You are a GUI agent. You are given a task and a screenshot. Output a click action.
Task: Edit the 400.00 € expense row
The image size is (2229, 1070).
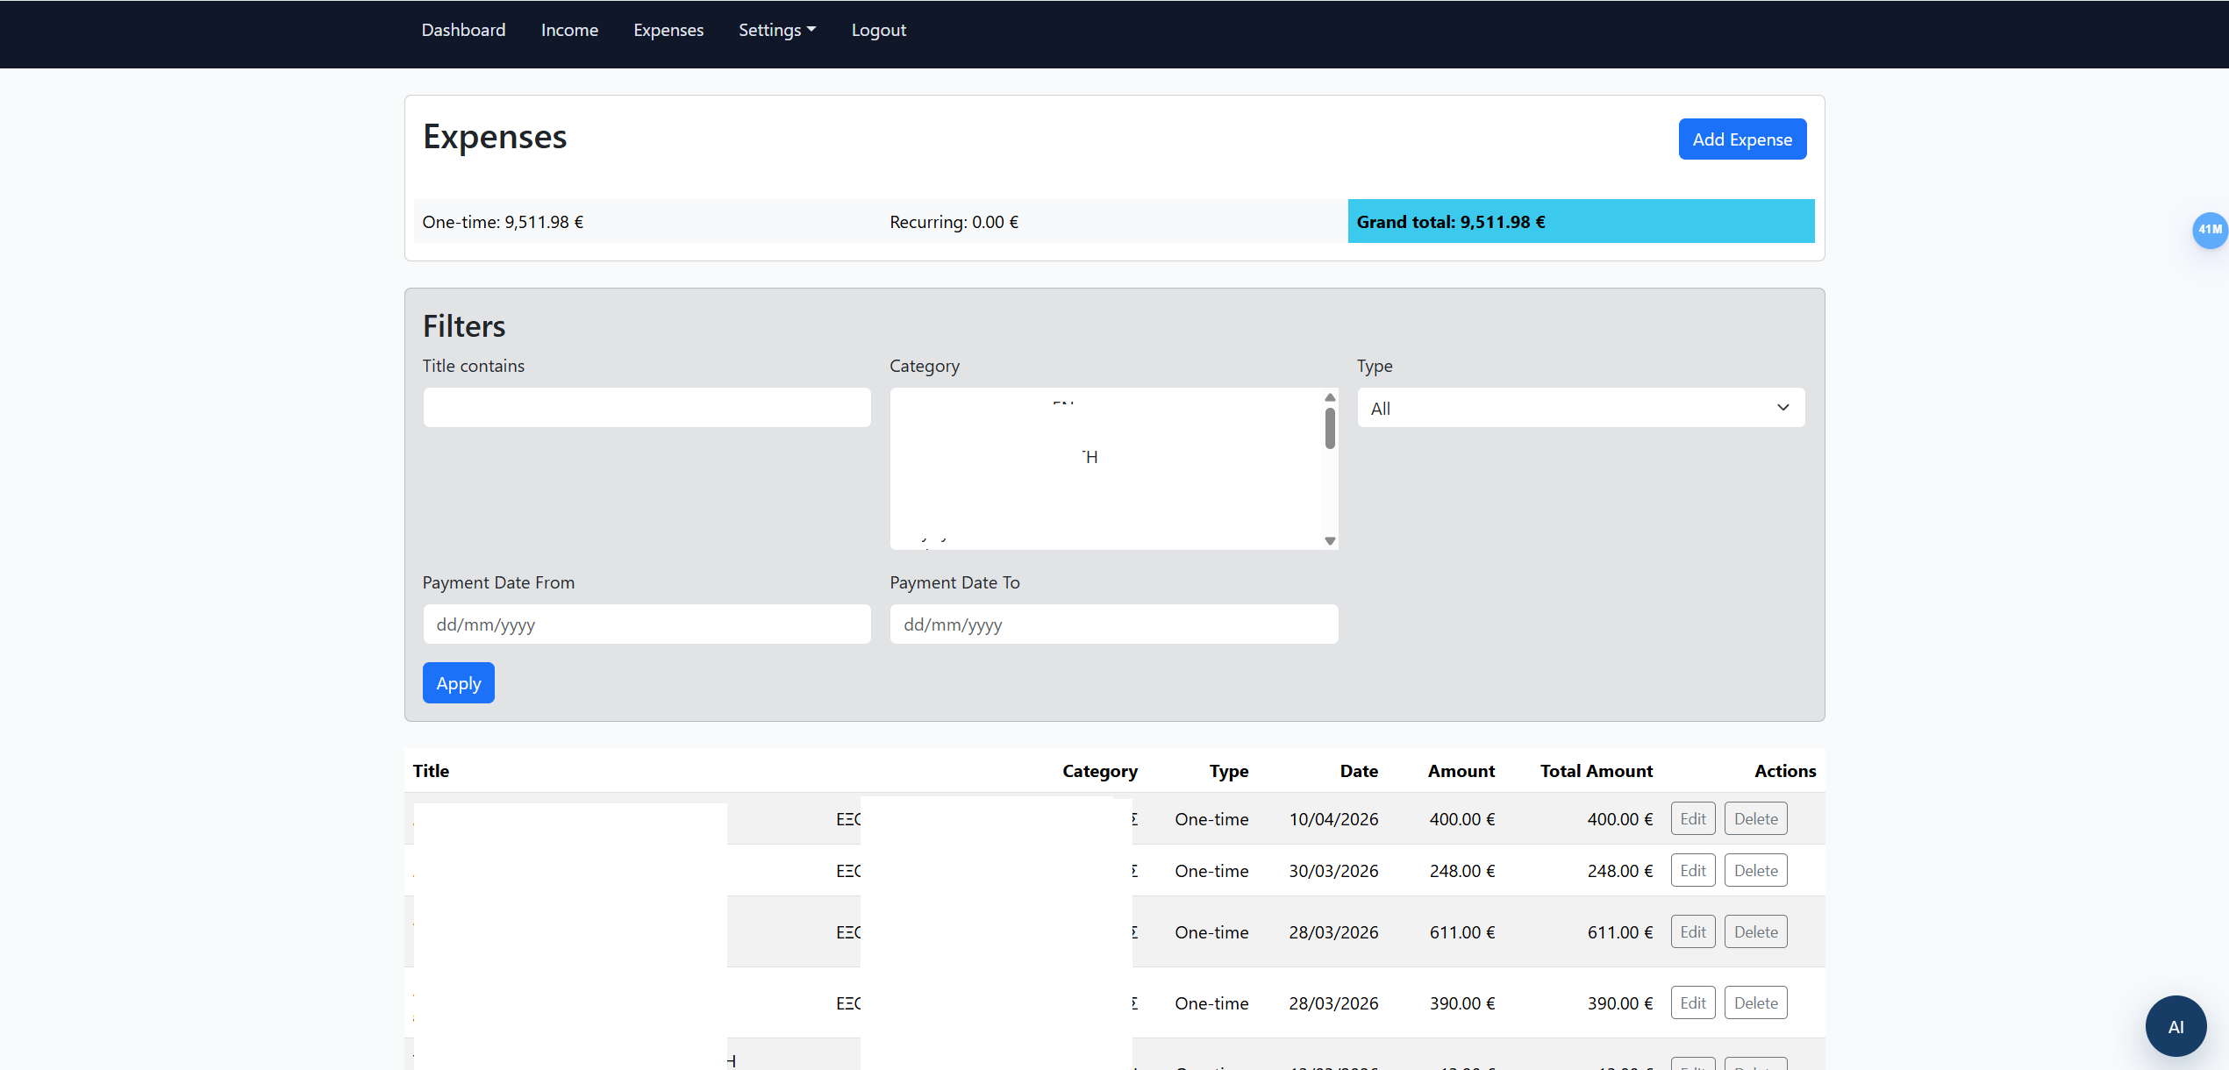click(x=1692, y=819)
